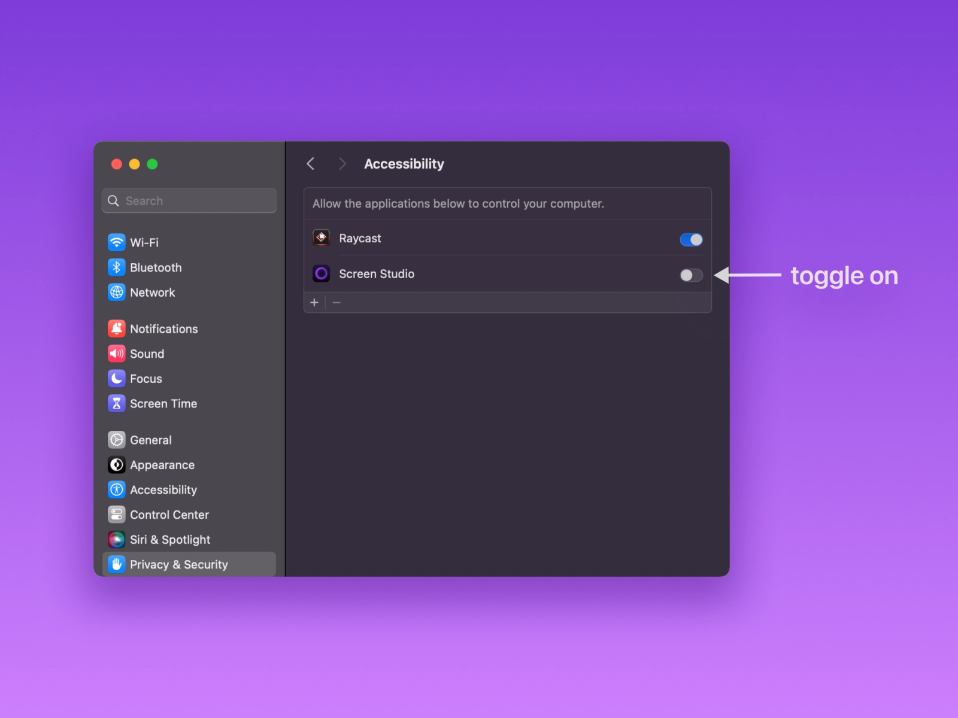Open Network settings via globe icon
The width and height of the screenshot is (958, 718).
tap(116, 293)
